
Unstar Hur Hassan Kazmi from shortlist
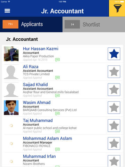tap(114, 54)
